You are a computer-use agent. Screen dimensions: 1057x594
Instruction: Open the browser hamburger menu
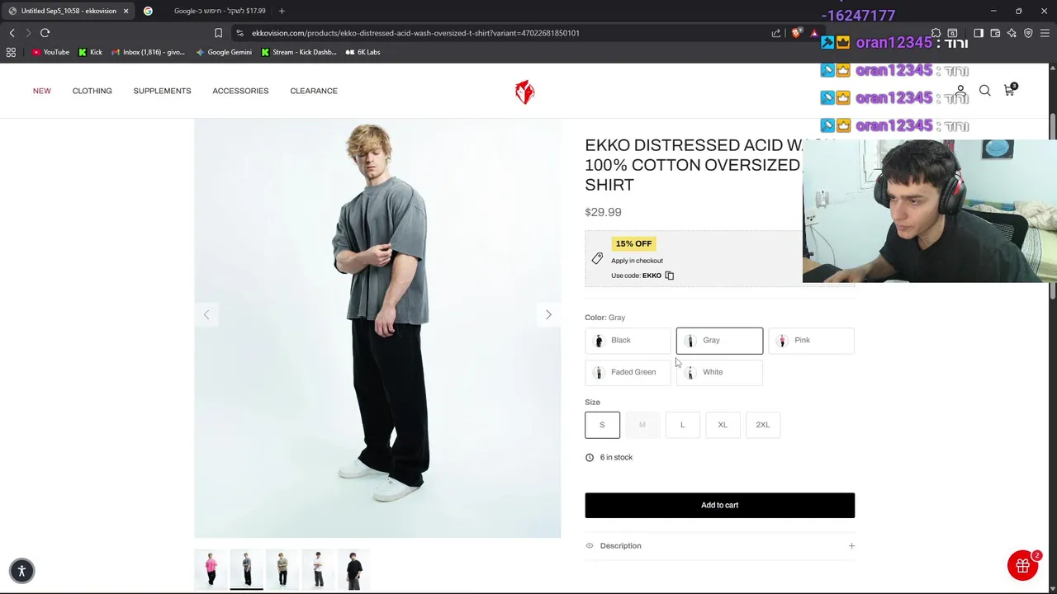[x=1045, y=33]
